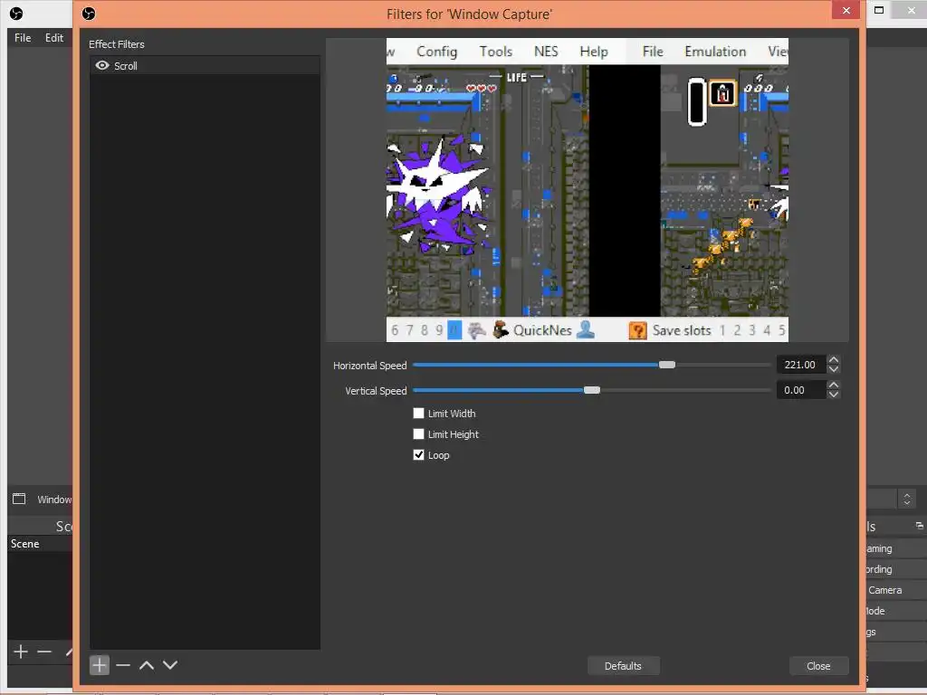Remove scene with minus icon in OBS main window
Image resolution: width=927 pixels, height=695 pixels.
[x=44, y=652]
